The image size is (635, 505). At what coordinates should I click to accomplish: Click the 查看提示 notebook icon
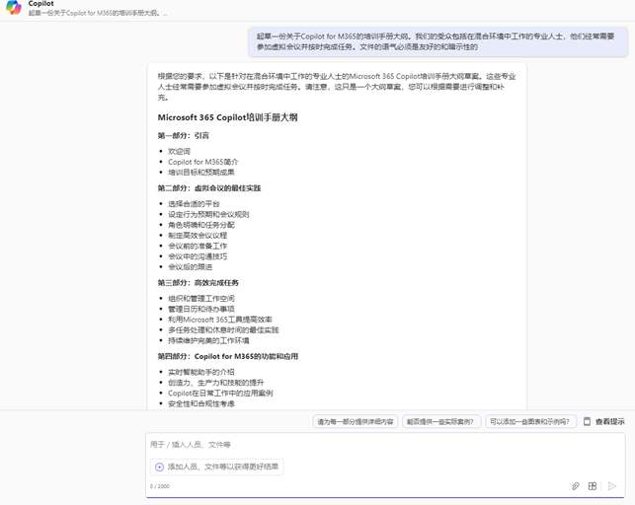pyautogui.click(x=587, y=421)
